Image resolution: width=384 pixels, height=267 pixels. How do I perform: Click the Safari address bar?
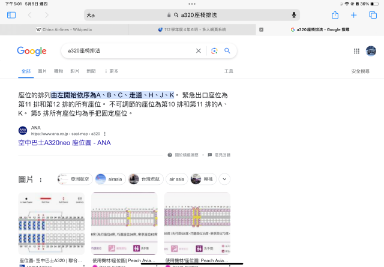tap(192, 15)
